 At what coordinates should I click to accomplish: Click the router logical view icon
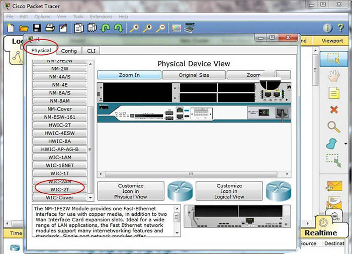point(279,191)
